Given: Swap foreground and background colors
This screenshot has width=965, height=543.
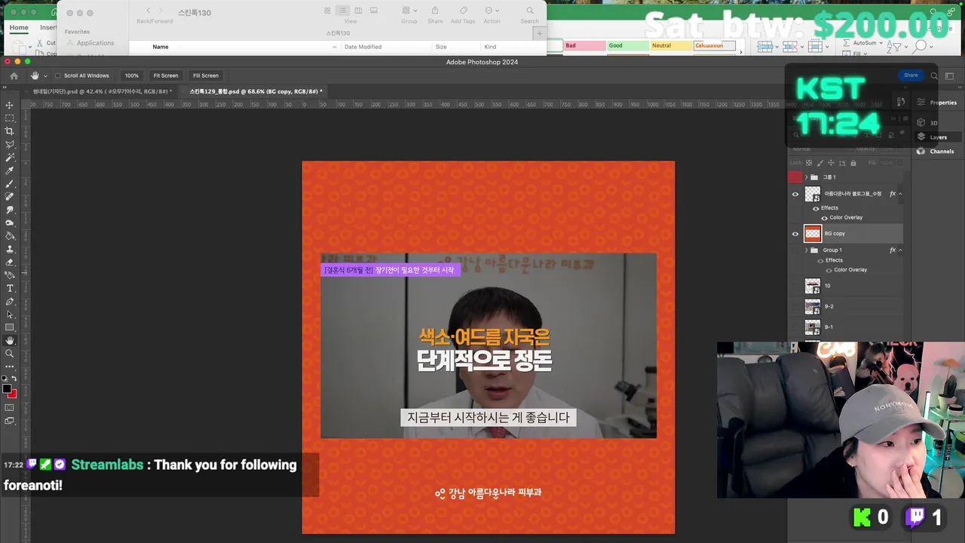Looking at the screenshot, I should [14, 379].
